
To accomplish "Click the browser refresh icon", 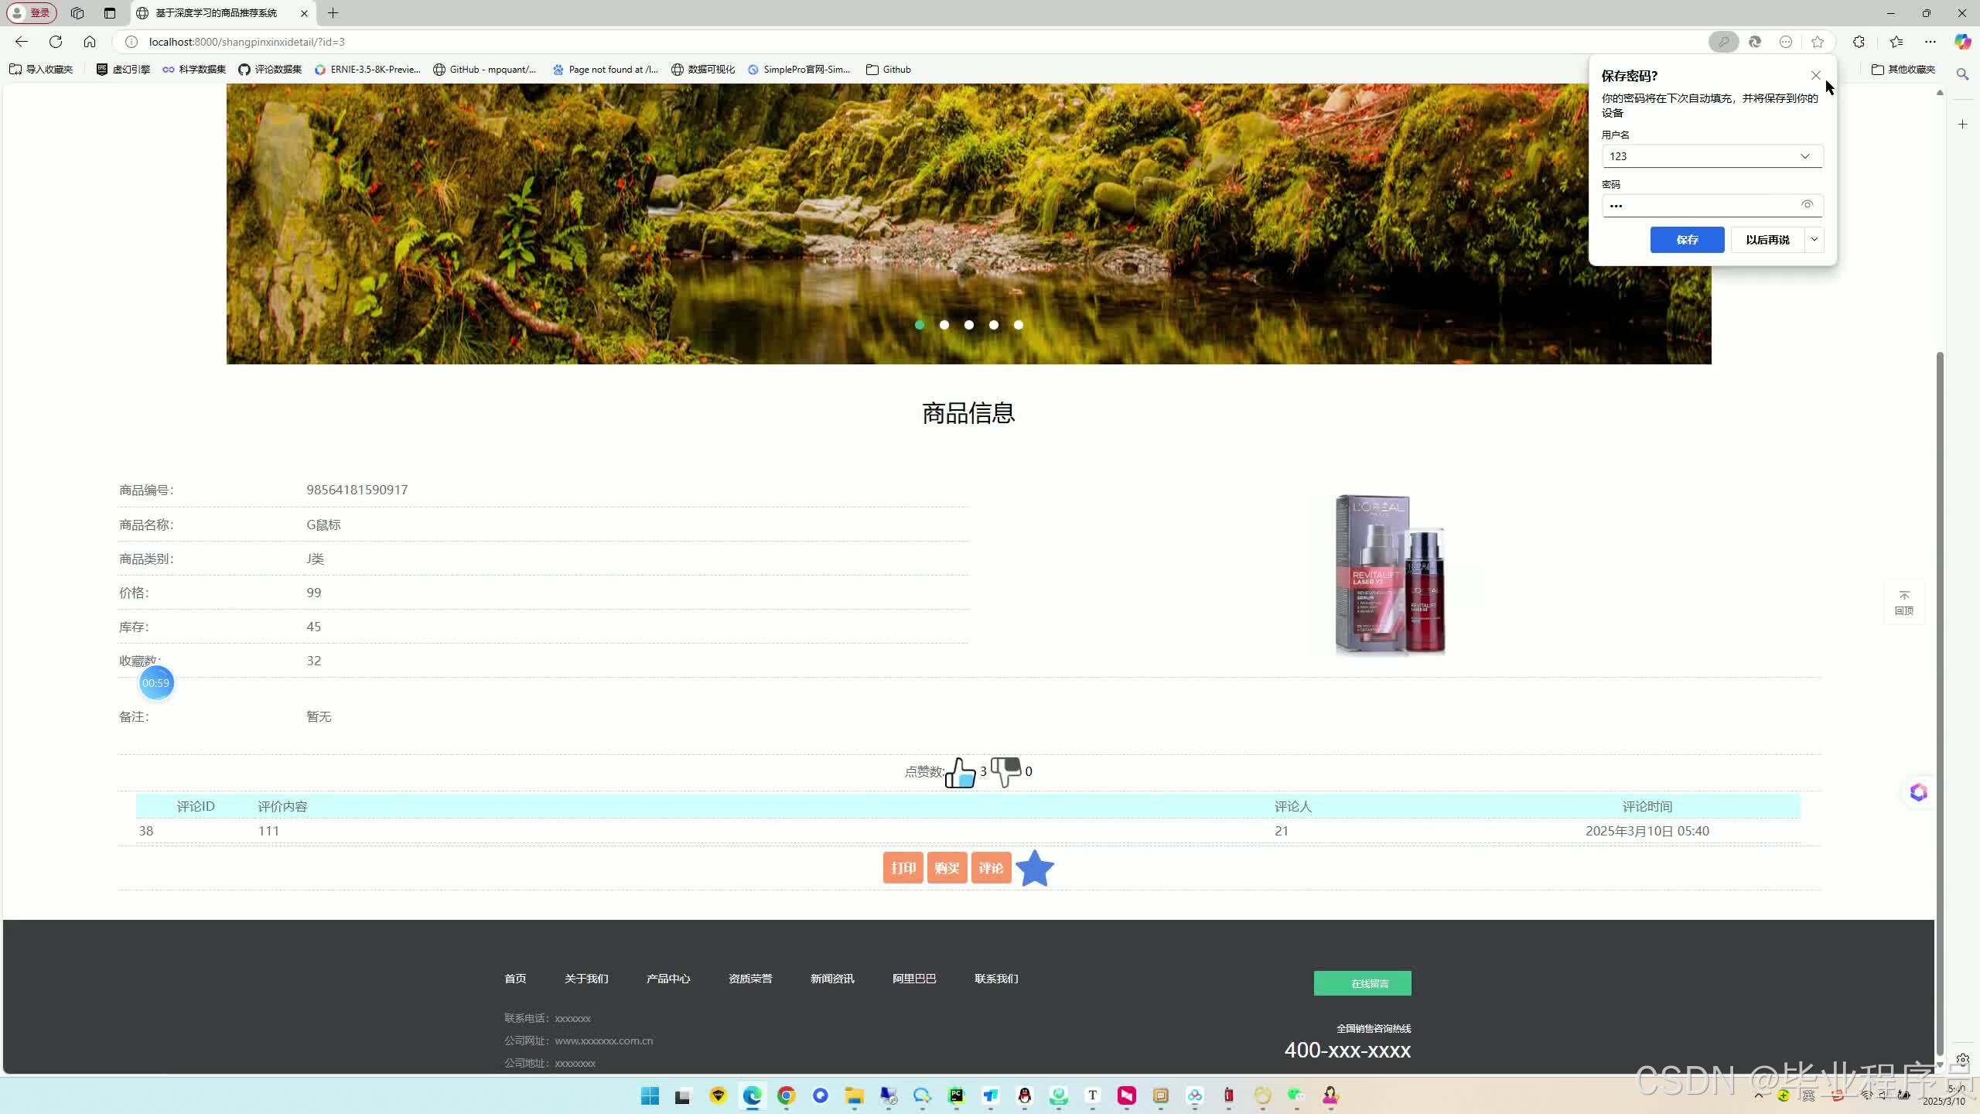I will click(56, 42).
